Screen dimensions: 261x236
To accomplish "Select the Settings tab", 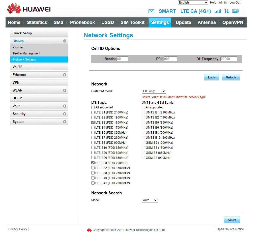I will (160, 22).
